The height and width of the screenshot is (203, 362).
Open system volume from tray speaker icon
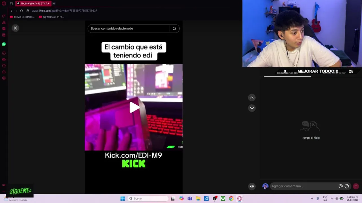coord(337,198)
